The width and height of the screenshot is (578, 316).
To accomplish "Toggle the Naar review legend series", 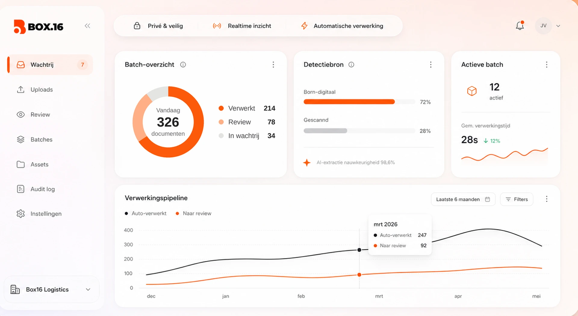I will 194,213.
